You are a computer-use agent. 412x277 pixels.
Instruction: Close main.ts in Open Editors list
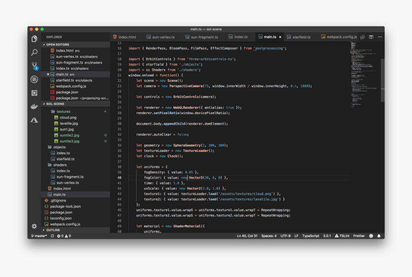[x=48, y=75]
